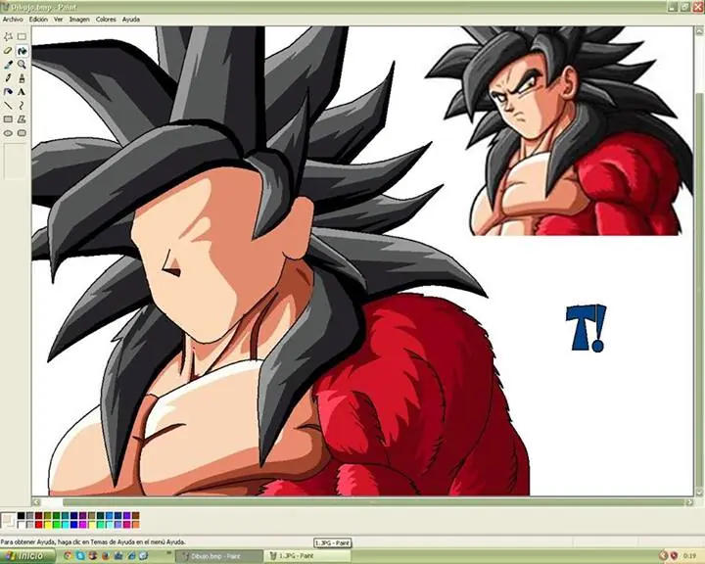
Task: Pick the white color swatch
Action: 22,525
